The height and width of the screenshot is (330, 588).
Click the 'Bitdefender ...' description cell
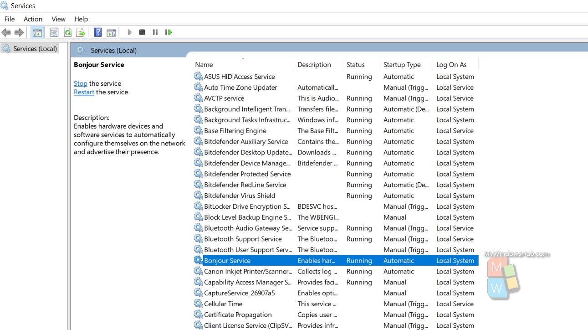tap(318, 163)
